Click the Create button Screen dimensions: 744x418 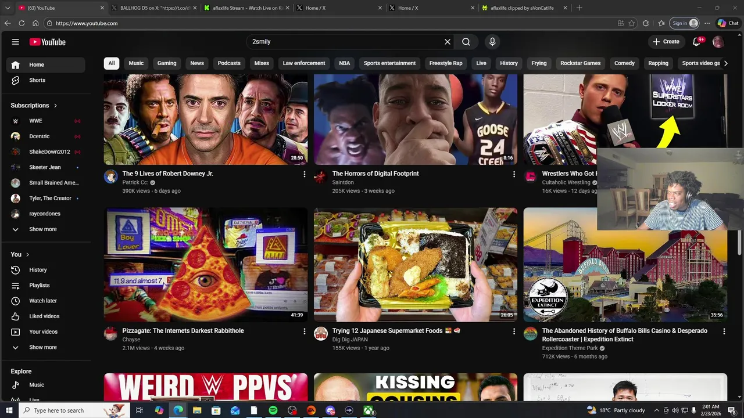666,42
